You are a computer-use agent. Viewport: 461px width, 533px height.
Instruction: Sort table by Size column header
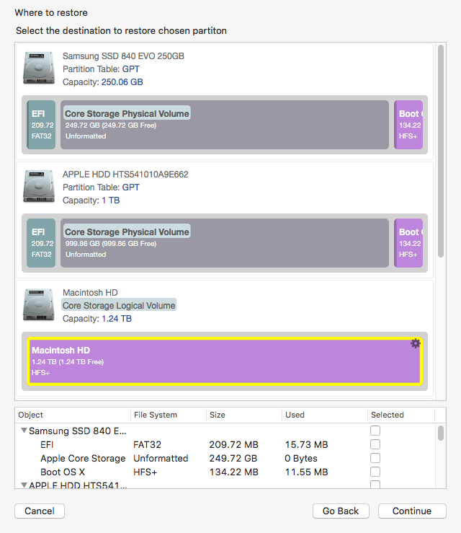click(244, 415)
